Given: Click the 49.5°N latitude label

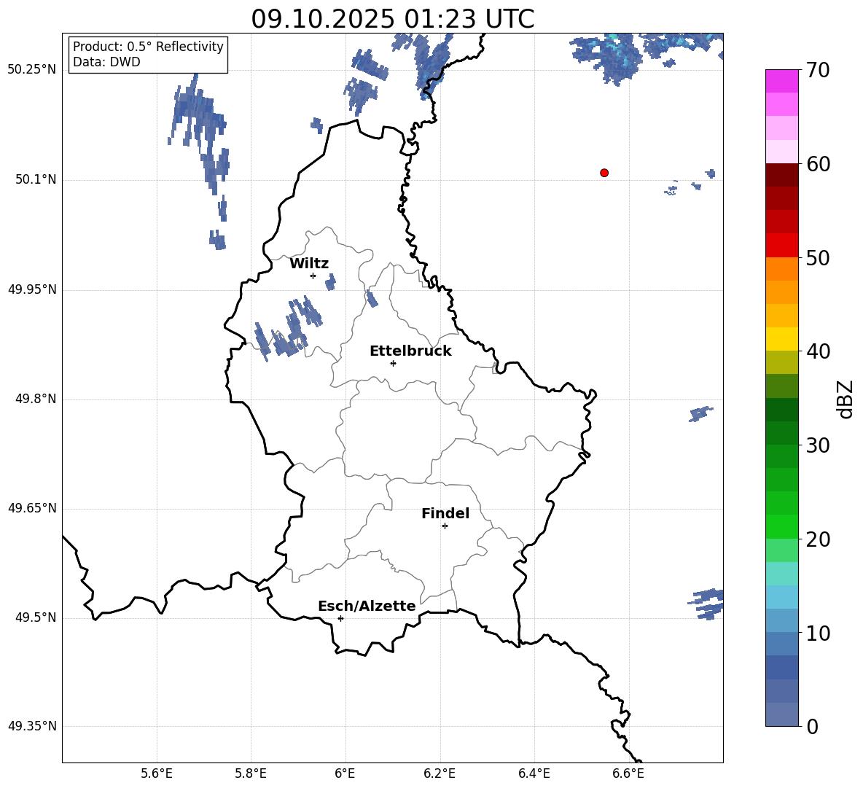Looking at the screenshot, I should 35,617.
